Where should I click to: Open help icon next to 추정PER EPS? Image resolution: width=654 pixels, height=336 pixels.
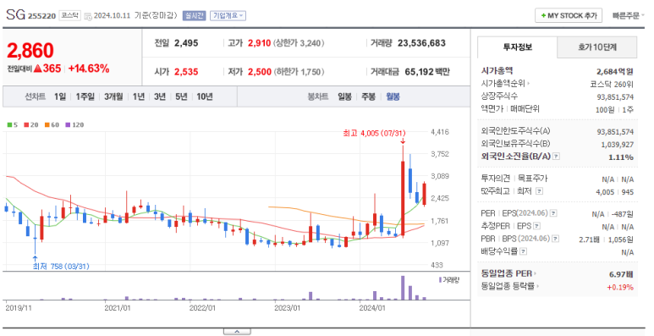coord(536,226)
